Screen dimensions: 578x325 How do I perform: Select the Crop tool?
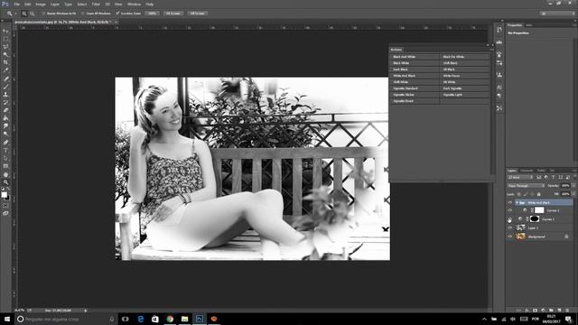[5, 62]
